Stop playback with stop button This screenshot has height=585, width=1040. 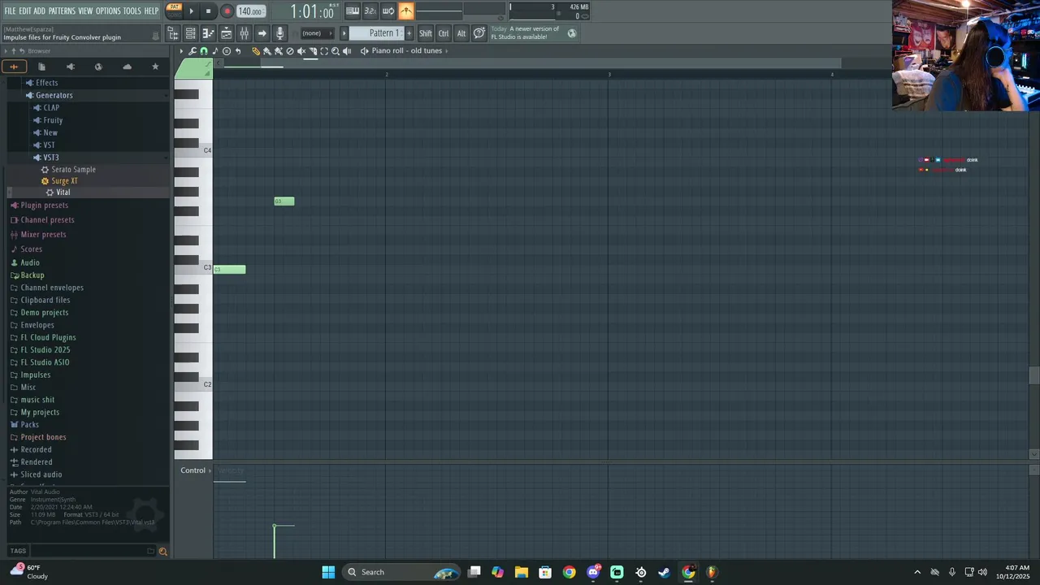point(208,11)
